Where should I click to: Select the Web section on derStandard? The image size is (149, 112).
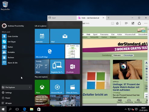[x=88, y=34]
